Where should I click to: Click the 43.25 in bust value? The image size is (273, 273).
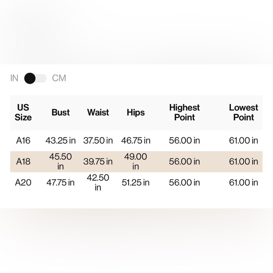point(61,141)
